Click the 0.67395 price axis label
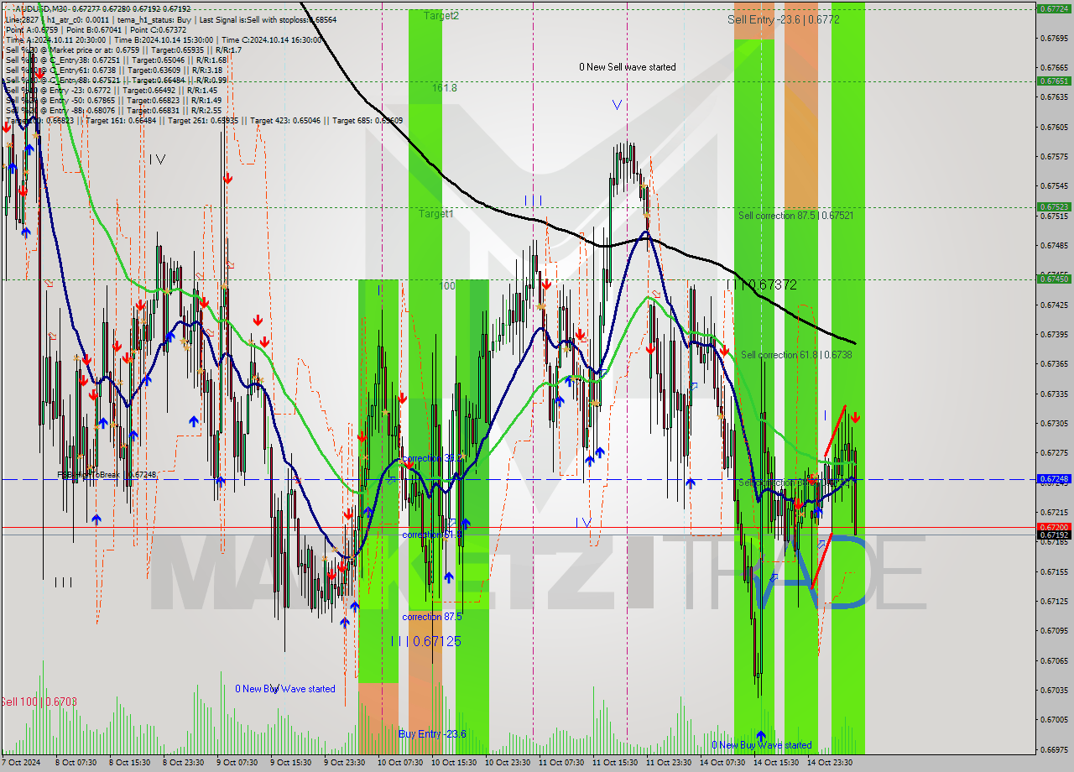Image resolution: width=1074 pixels, height=772 pixels. pos(1053,335)
